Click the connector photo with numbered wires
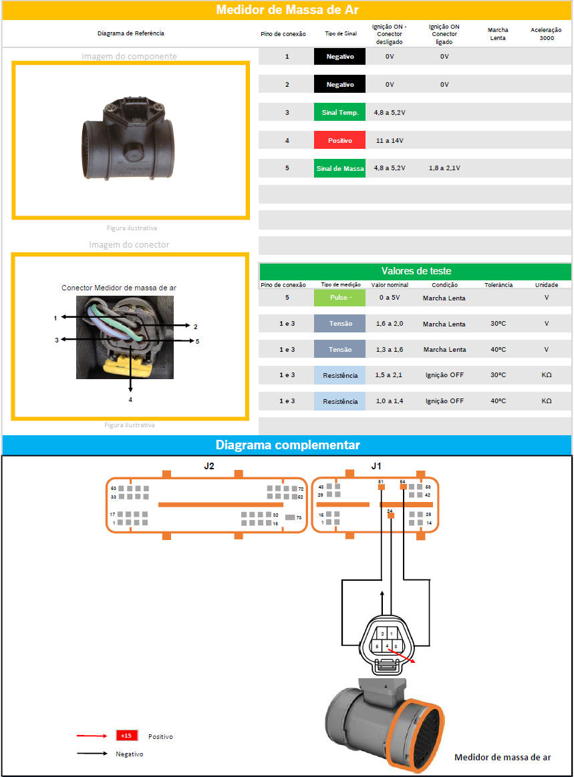Viewport: 574px width, 777px height. (125, 337)
